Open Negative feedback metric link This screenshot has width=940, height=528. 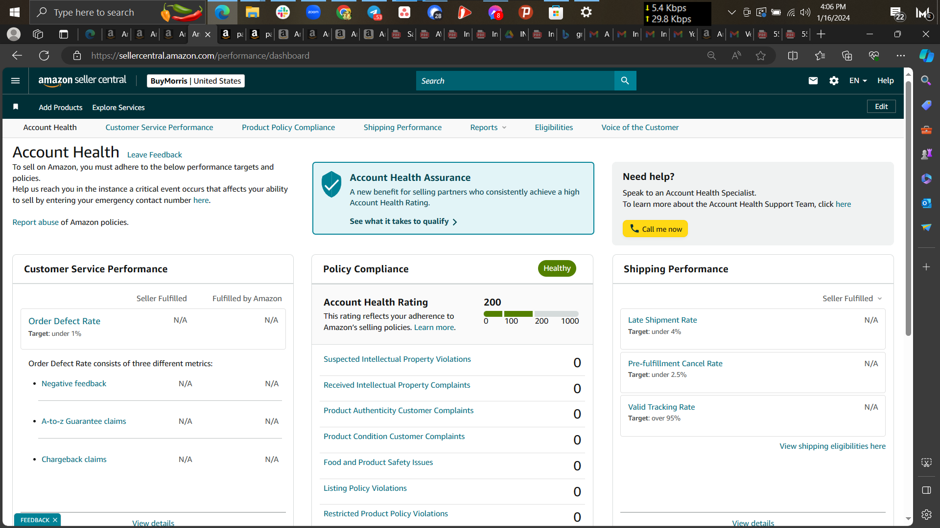click(x=74, y=384)
